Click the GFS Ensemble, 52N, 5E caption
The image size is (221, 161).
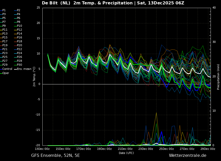55,156
